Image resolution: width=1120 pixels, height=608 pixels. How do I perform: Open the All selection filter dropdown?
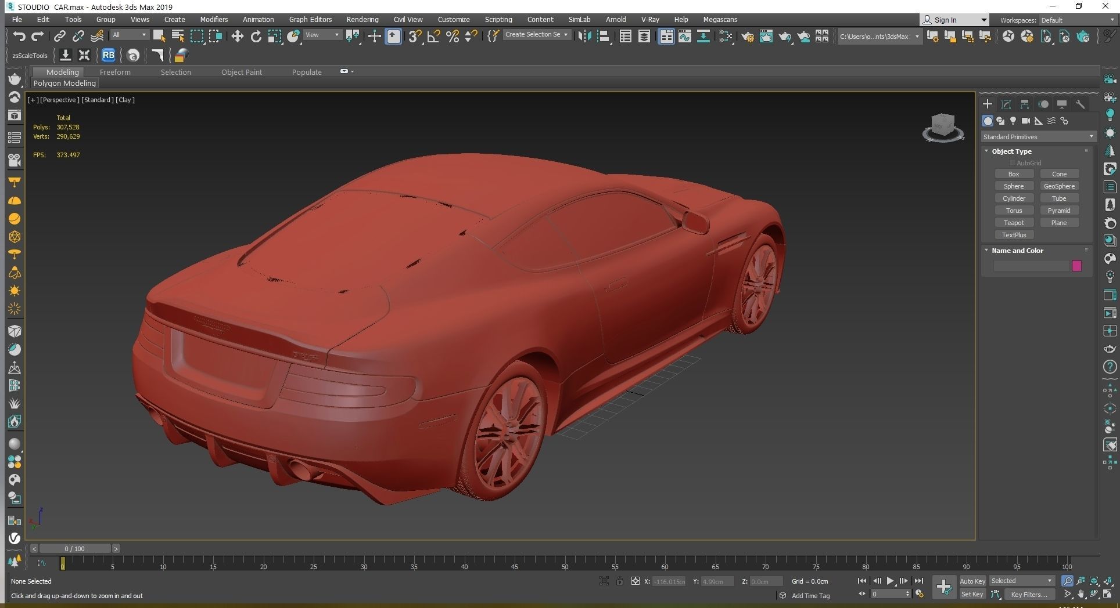[x=130, y=35]
